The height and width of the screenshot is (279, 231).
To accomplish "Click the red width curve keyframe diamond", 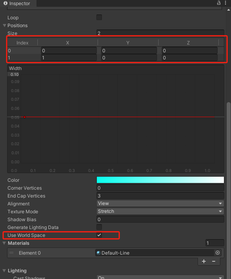I will [24, 117].
